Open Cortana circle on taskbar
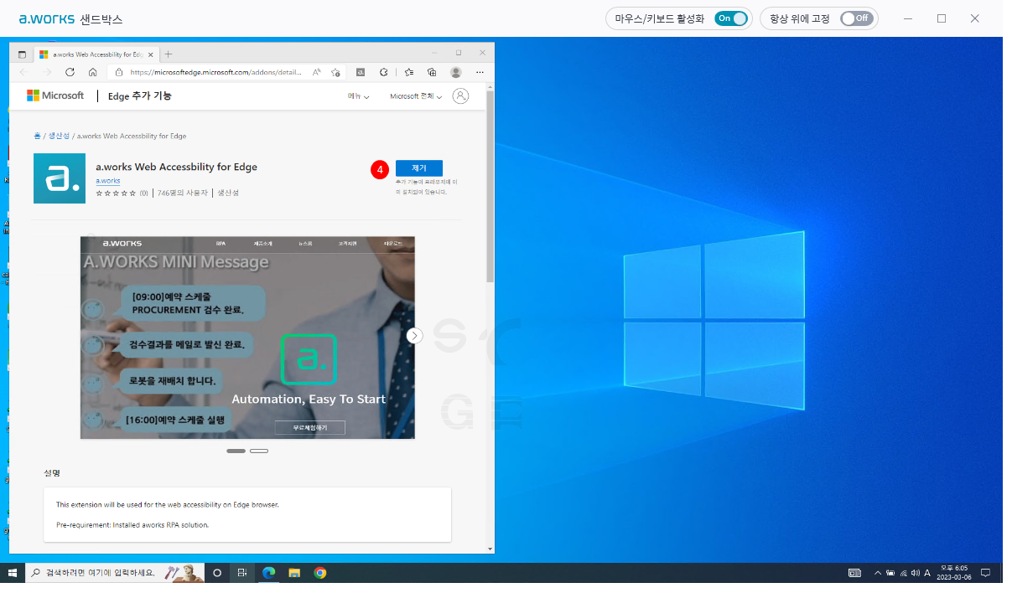The height and width of the screenshot is (593, 1012). click(x=217, y=573)
